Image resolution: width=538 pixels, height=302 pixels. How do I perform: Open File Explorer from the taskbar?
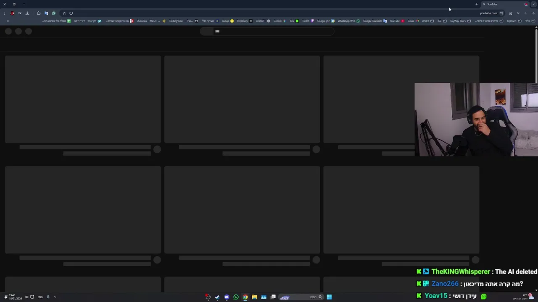point(254,297)
